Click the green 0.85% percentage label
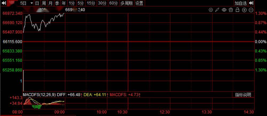 point(261,60)
